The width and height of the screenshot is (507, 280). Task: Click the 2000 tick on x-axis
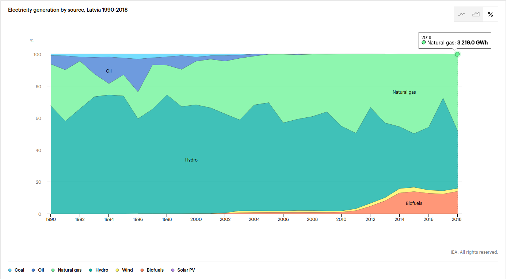click(196, 219)
